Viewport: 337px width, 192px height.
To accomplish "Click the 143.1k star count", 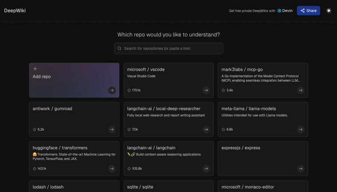I will tap(42, 168).
